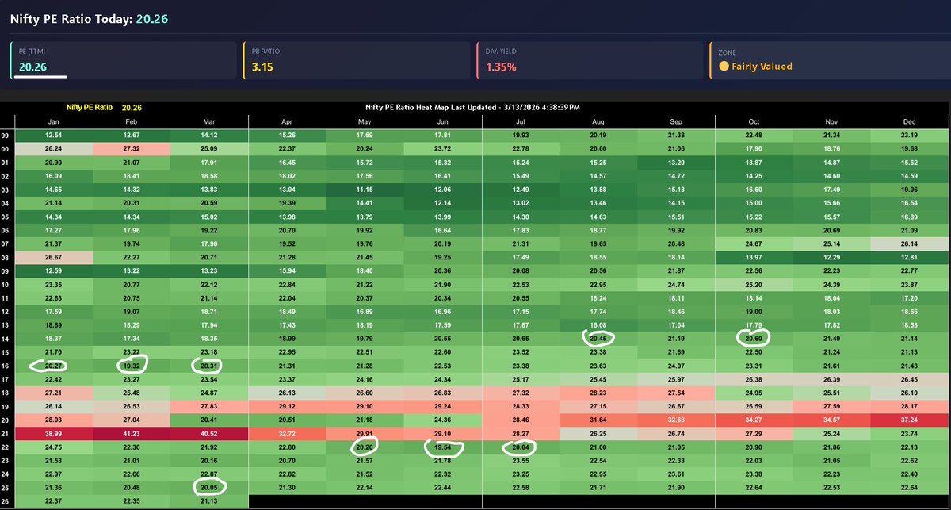Click the 22.37 cell in the bottom Jan row

pos(54,501)
